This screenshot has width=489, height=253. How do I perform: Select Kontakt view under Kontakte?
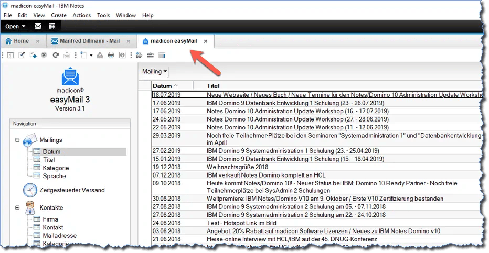pos(53,227)
